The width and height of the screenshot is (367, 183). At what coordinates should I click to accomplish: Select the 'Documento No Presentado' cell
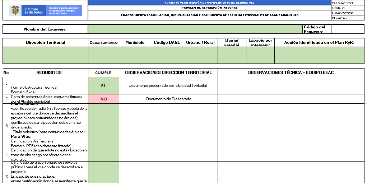click(x=168, y=99)
